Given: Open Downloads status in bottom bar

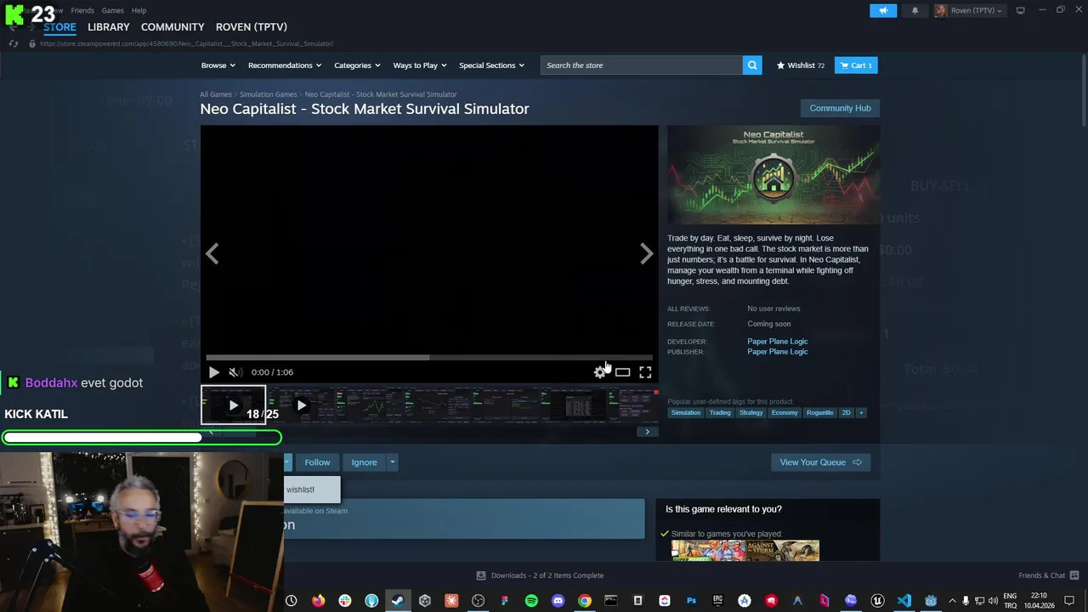Looking at the screenshot, I should point(540,575).
